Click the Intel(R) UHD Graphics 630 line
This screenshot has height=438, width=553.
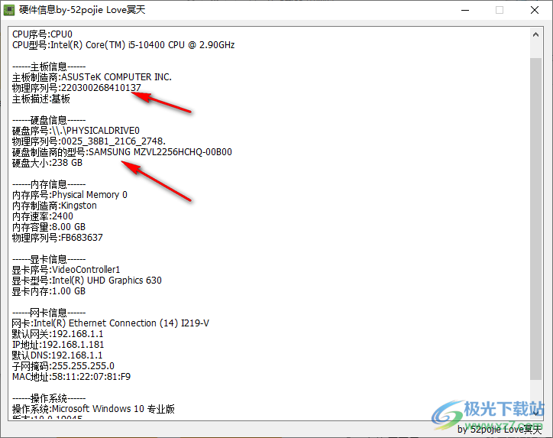[87, 281]
